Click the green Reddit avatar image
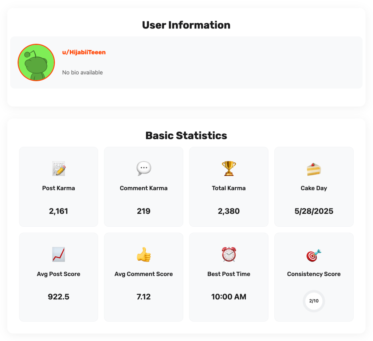 [x=36, y=62]
